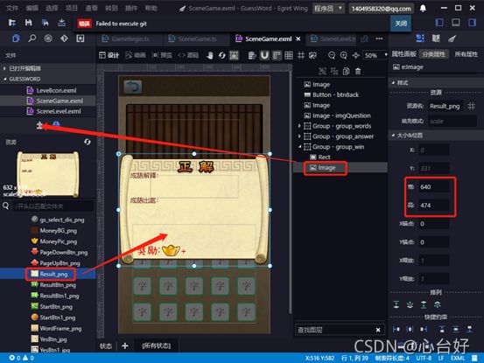Toggle the dense grid display icon
Viewport: 484px width, 363px height.
point(289,55)
